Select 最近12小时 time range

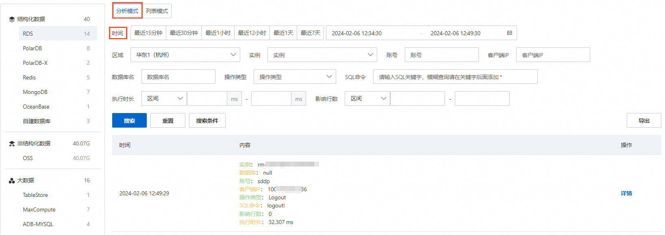(x=252, y=33)
